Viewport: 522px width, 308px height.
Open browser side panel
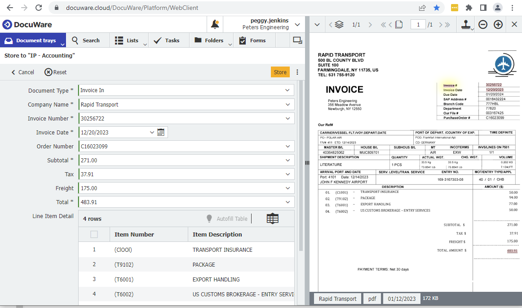point(483,7)
